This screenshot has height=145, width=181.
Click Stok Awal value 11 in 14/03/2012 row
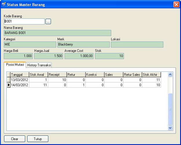[x=39, y=85]
